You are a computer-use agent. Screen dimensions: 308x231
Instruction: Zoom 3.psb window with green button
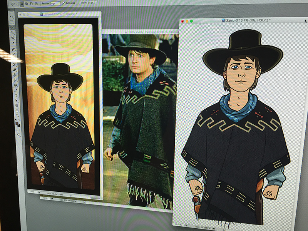191,21
